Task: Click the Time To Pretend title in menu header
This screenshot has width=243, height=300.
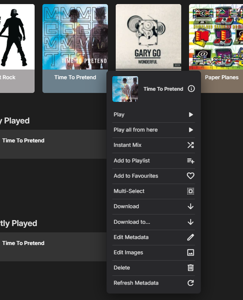Action: click(x=163, y=89)
